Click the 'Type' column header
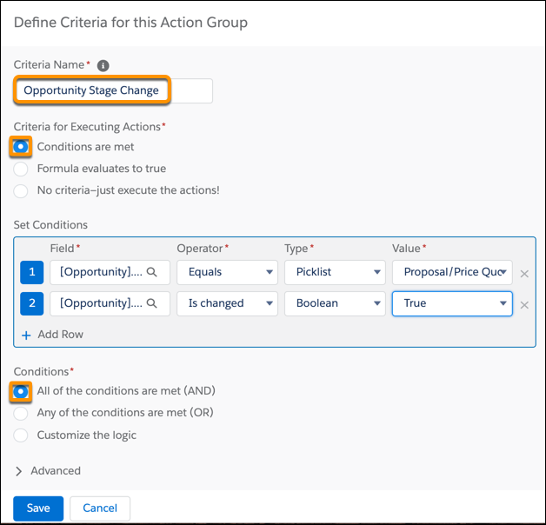 (296, 249)
